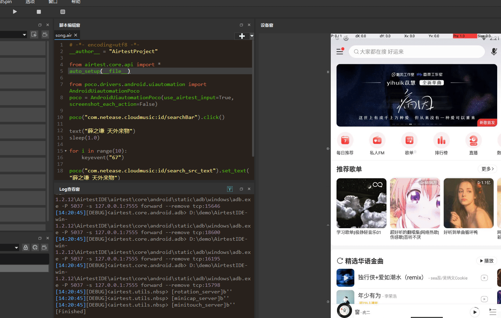Open the 好听到单曲循环鸭 playlist cover

pyautogui.click(x=468, y=203)
